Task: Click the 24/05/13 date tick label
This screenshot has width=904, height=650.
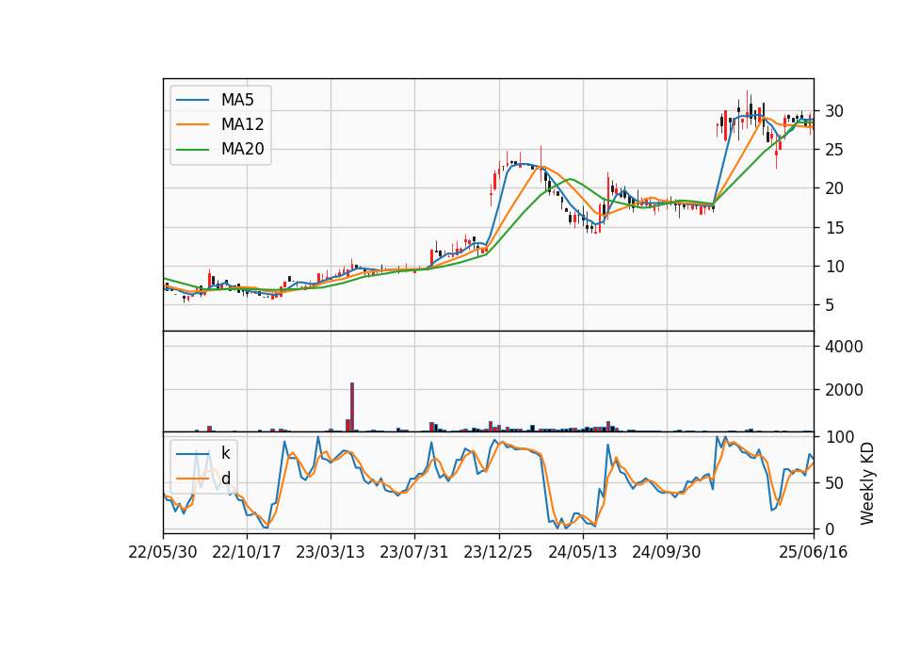Action: [582, 552]
